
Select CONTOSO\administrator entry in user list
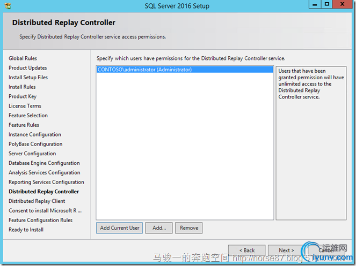[x=185, y=70]
